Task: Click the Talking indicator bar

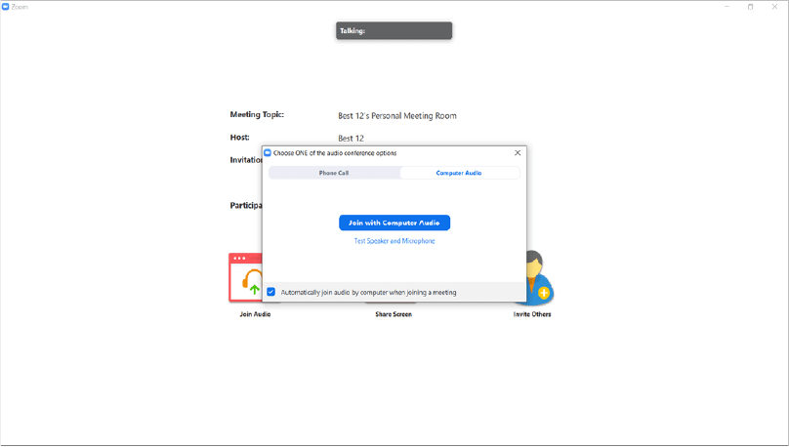Action: pyautogui.click(x=394, y=31)
